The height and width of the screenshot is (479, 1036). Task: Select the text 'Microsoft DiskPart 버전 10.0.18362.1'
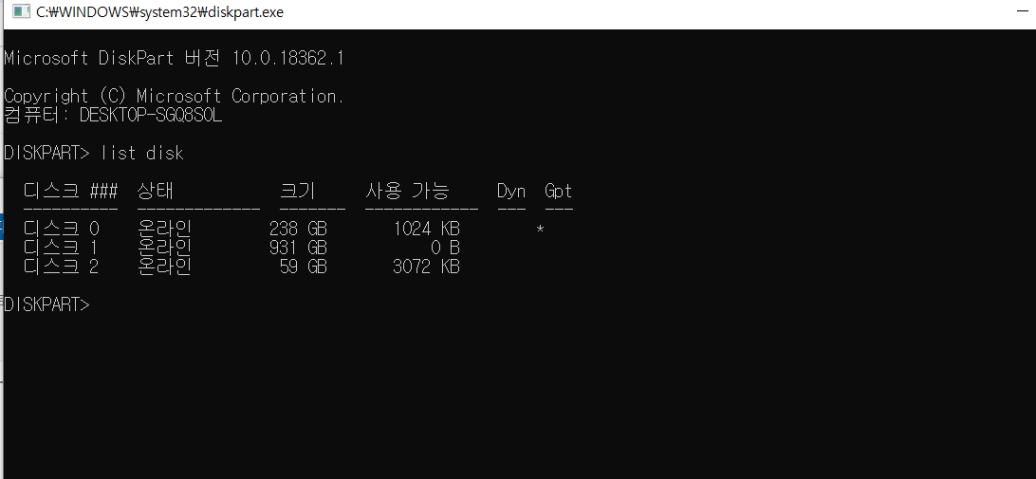coord(174,58)
